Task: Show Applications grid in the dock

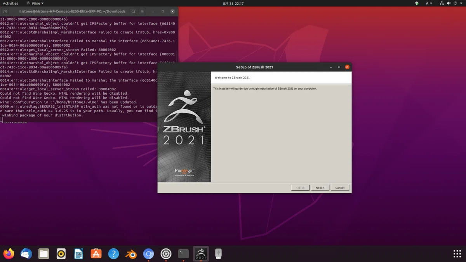Action: coord(457,254)
